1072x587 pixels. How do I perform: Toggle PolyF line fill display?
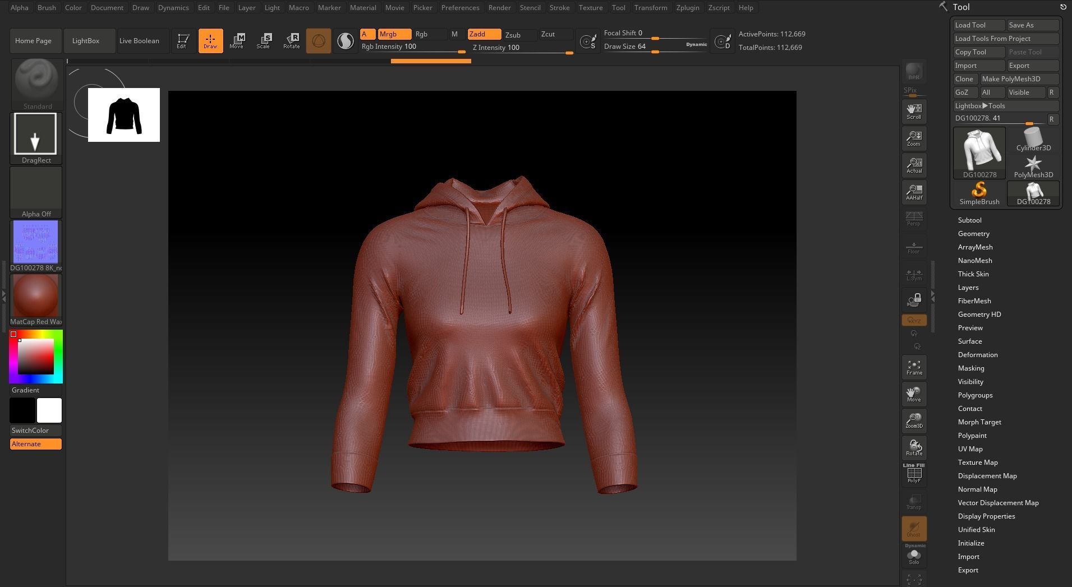[914, 474]
